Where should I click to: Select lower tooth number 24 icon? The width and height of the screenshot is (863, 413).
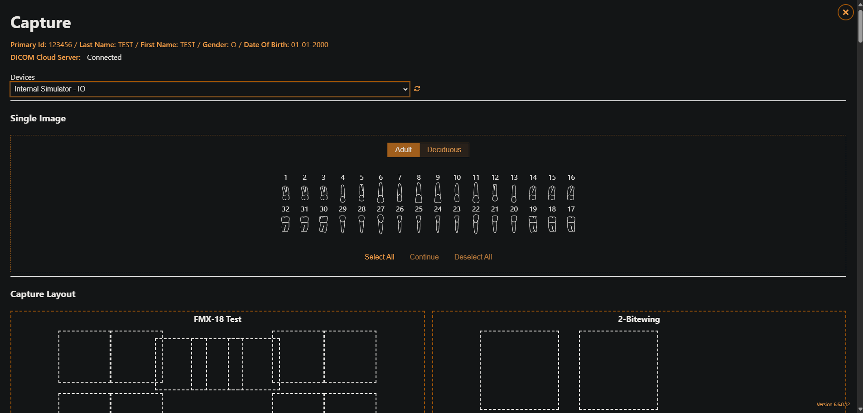coord(438,224)
